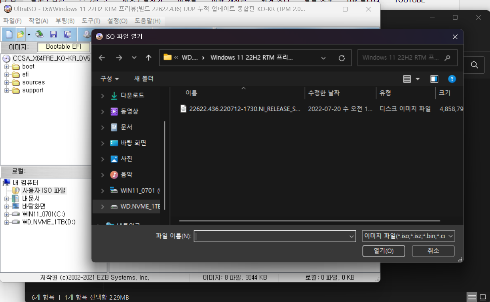Open the 작업(A) menu in UltraISO
Screen dimensions: 490x302
pos(38,21)
